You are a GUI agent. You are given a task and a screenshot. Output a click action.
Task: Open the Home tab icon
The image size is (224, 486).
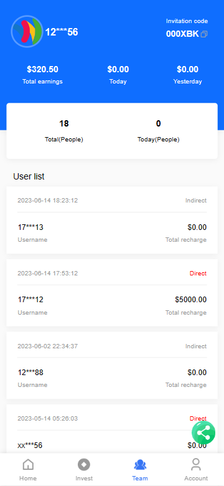click(28, 464)
